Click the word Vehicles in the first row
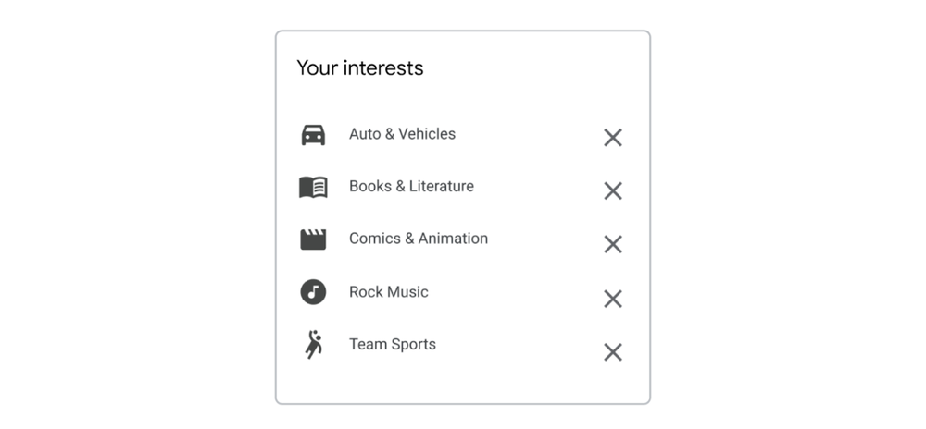Viewport: 926px width, 429px height. coord(427,134)
